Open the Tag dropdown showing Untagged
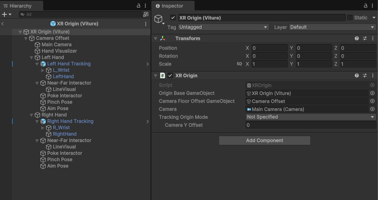The height and width of the screenshot is (200, 378). (x=223, y=27)
